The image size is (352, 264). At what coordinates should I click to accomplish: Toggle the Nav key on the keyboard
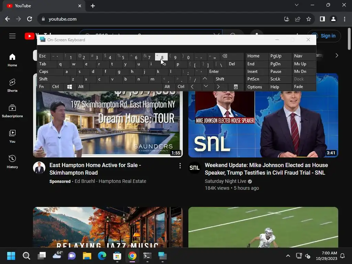click(304, 56)
